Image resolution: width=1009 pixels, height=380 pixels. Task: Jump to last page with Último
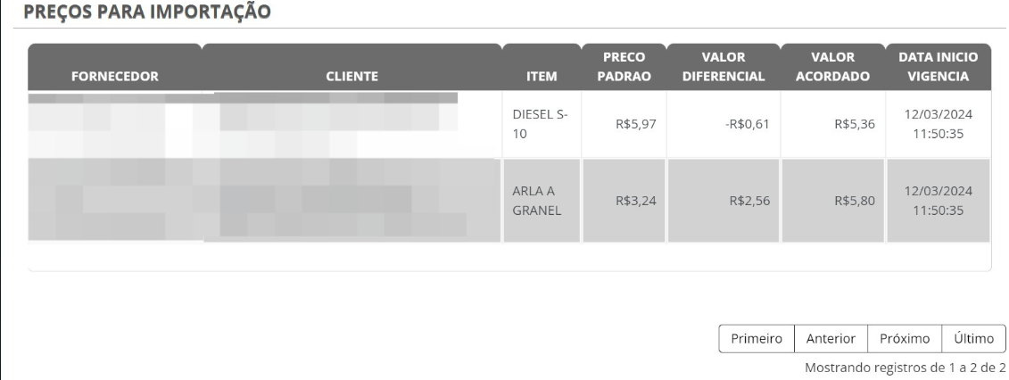pos(974,339)
